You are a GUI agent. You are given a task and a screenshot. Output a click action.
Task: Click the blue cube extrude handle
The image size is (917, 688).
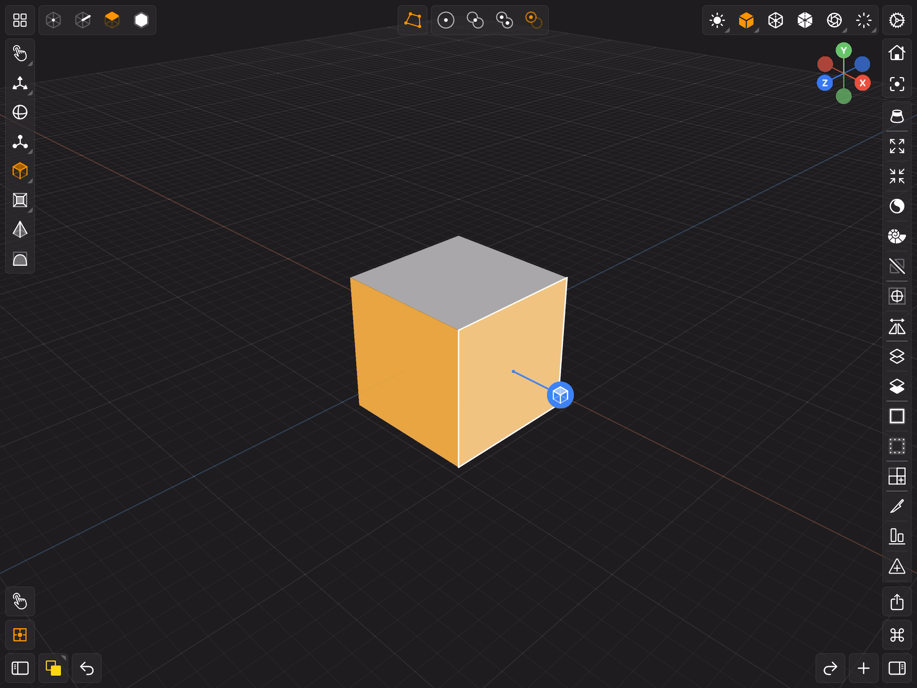560,395
